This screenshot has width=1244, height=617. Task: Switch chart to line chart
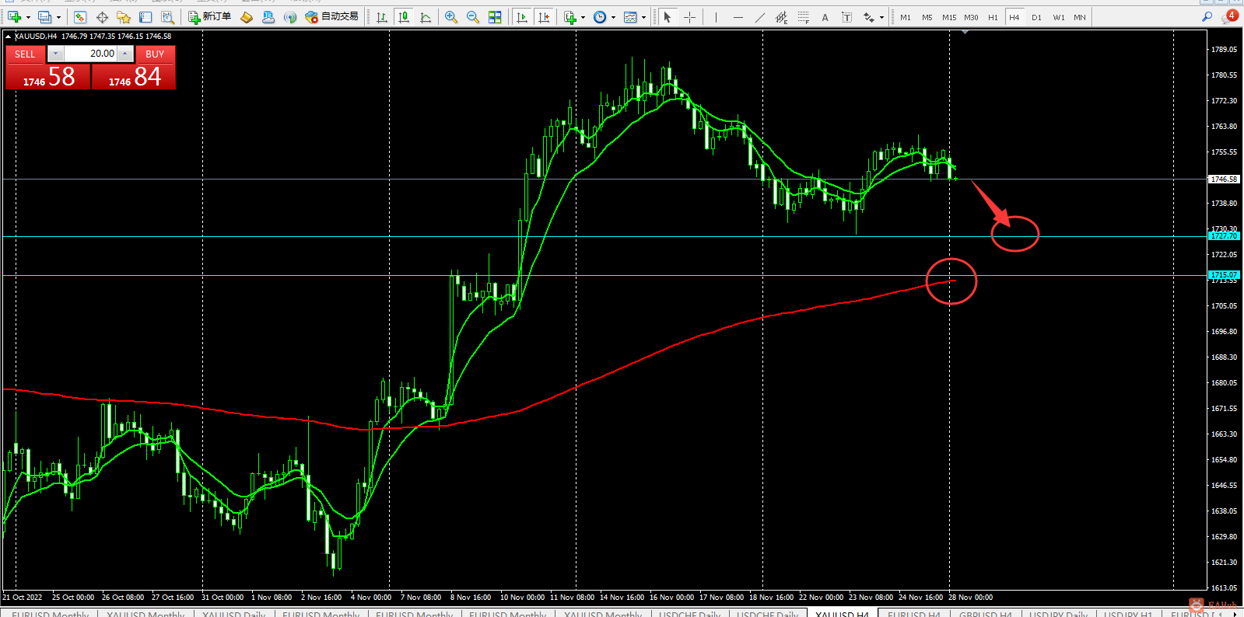pos(426,17)
